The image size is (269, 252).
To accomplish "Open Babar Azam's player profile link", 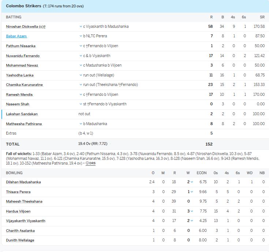I will (x=16, y=36).
